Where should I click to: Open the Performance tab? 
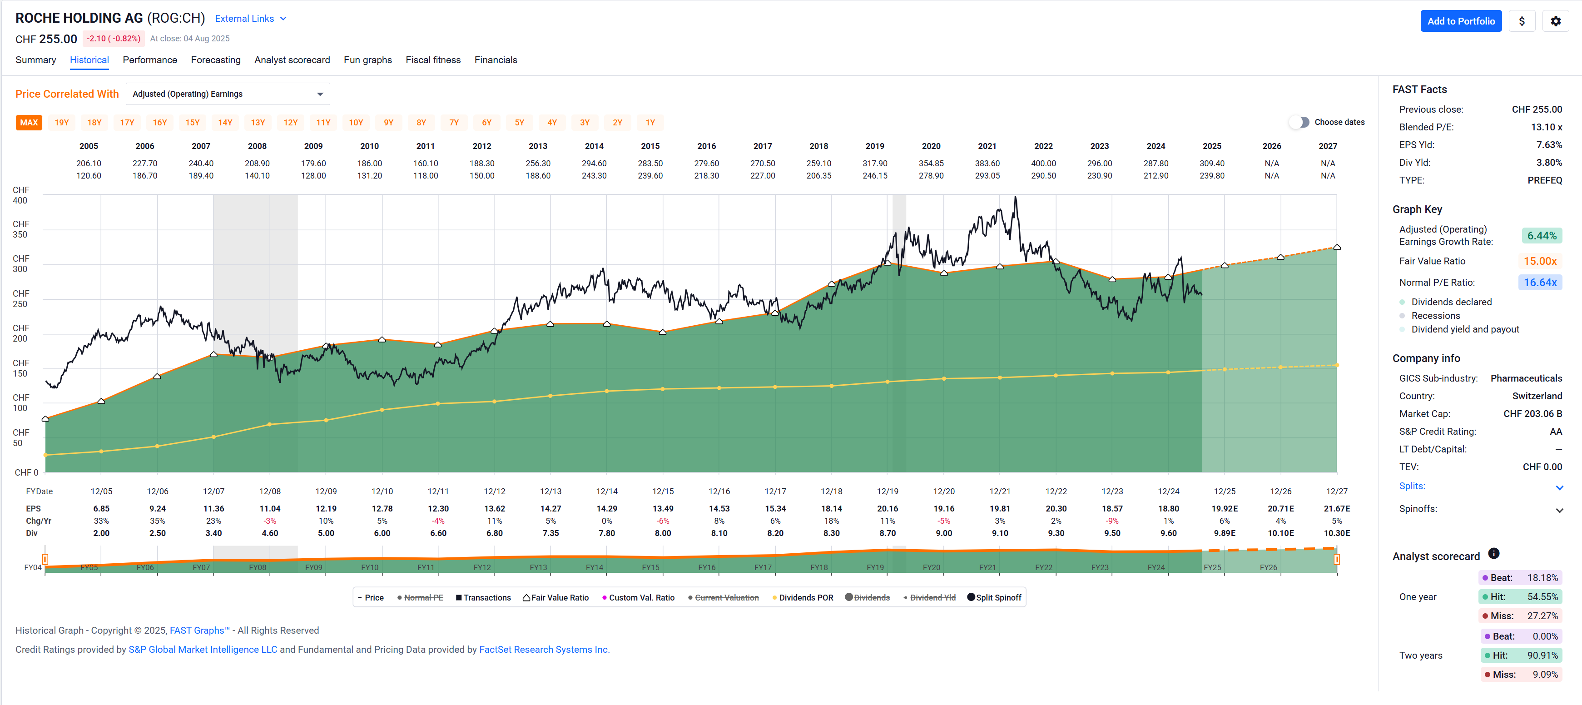pyautogui.click(x=150, y=60)
